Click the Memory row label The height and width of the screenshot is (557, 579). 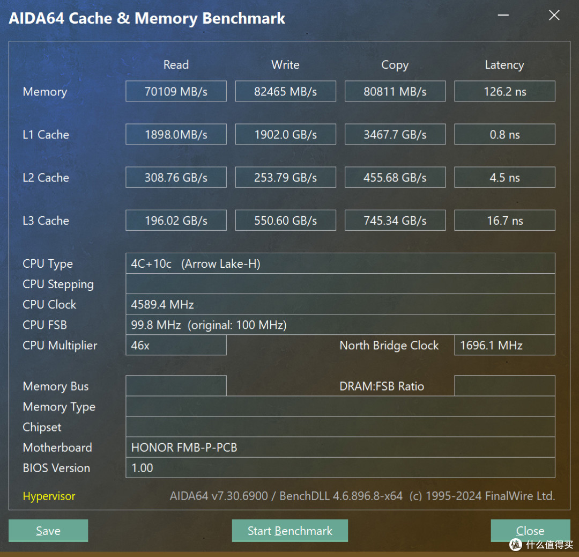pos(44,92)
